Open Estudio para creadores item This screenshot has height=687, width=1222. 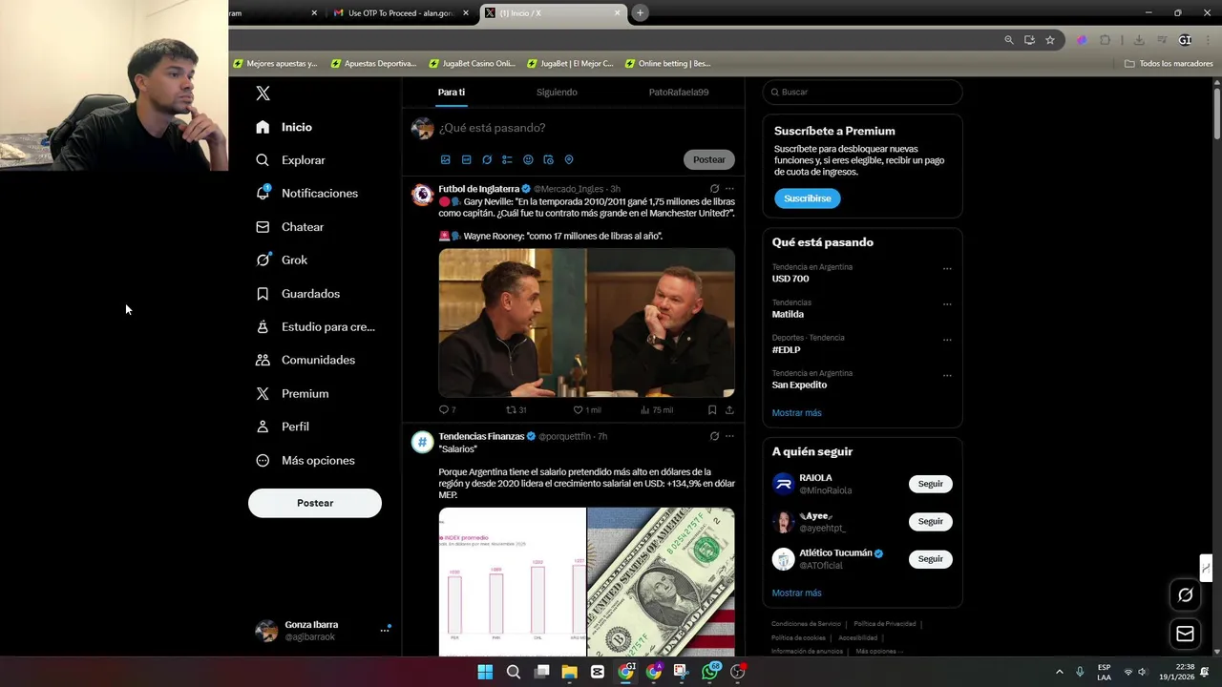pyautogui.click(x=316, y=326)
